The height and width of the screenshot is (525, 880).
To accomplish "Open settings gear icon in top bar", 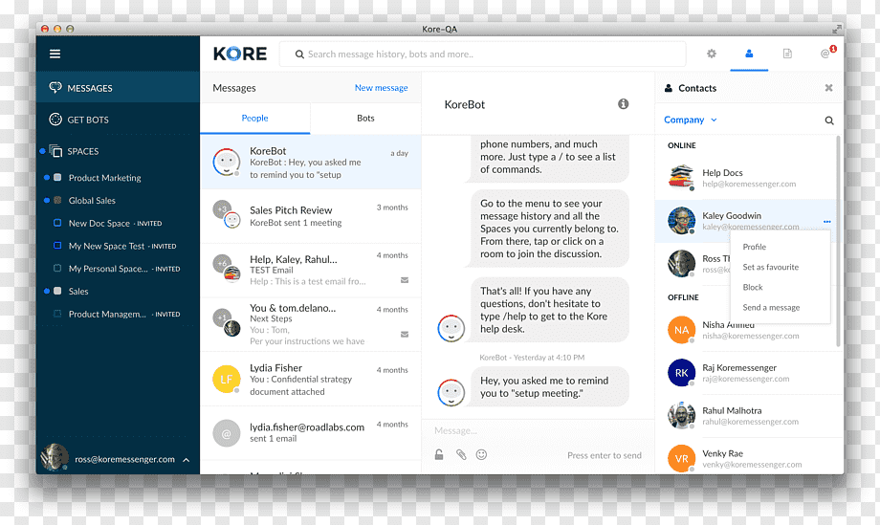I will pyautogui.click(x=711, y=54).
